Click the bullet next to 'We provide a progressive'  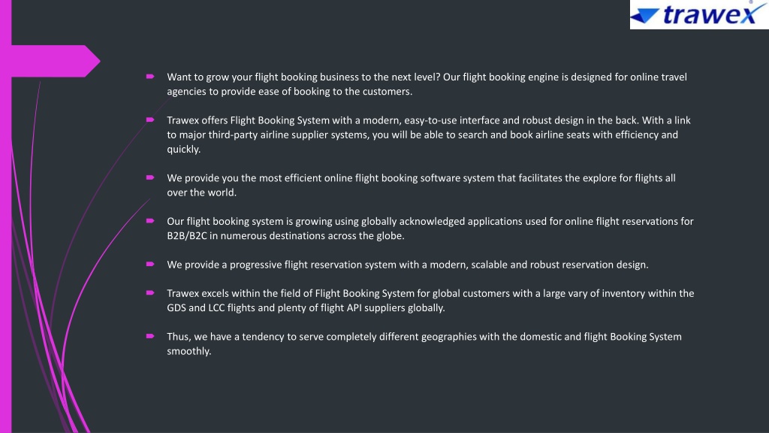[150, 264]
